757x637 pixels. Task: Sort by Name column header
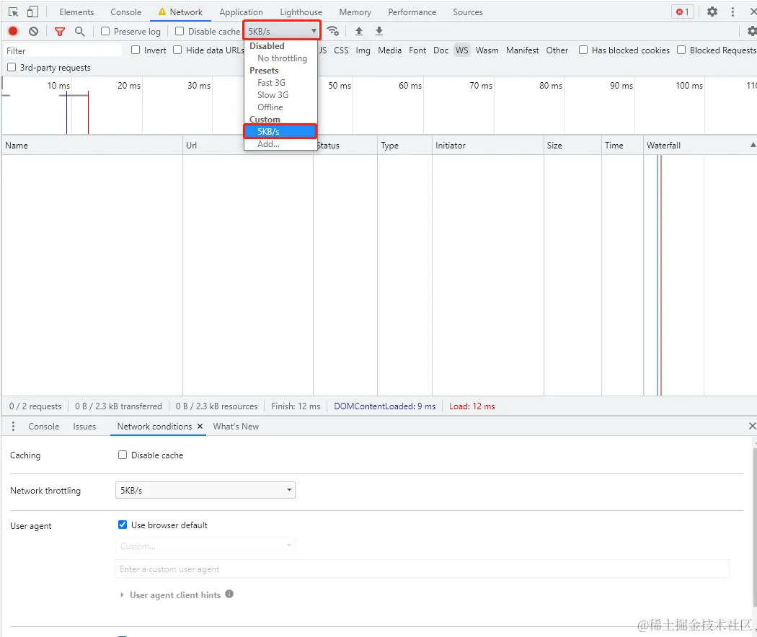click(92, 145)
